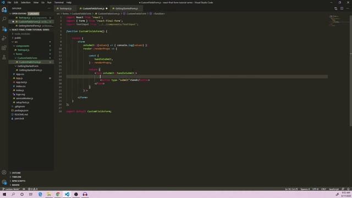This screenshot has height=198, width=352.
Task: Click the UTF-8 encoding indicator
Action: (x=315, y=189)
